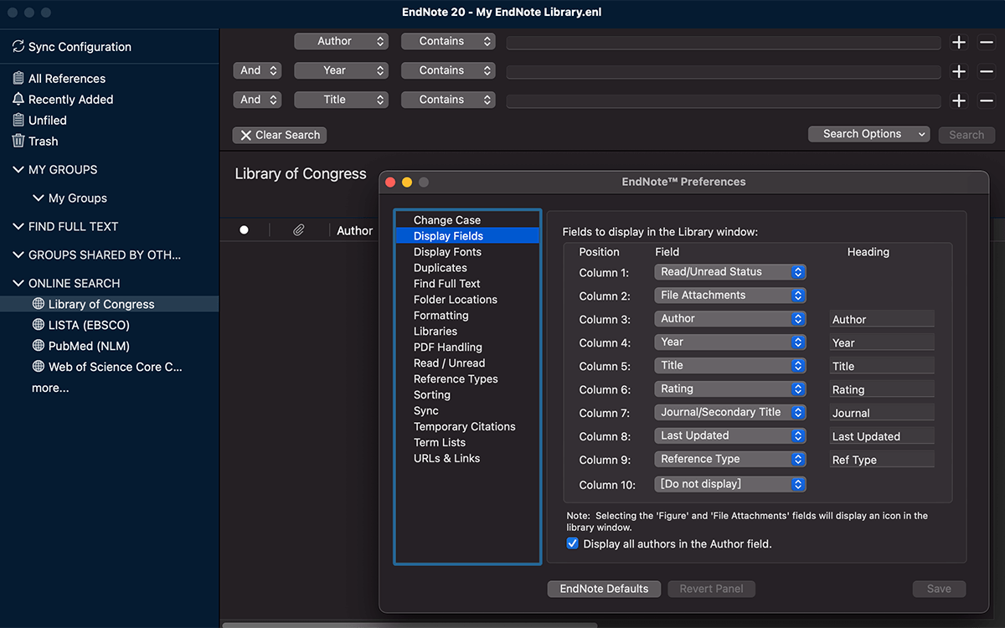Select PDF Handling in preferences list

tap(467, 347)
